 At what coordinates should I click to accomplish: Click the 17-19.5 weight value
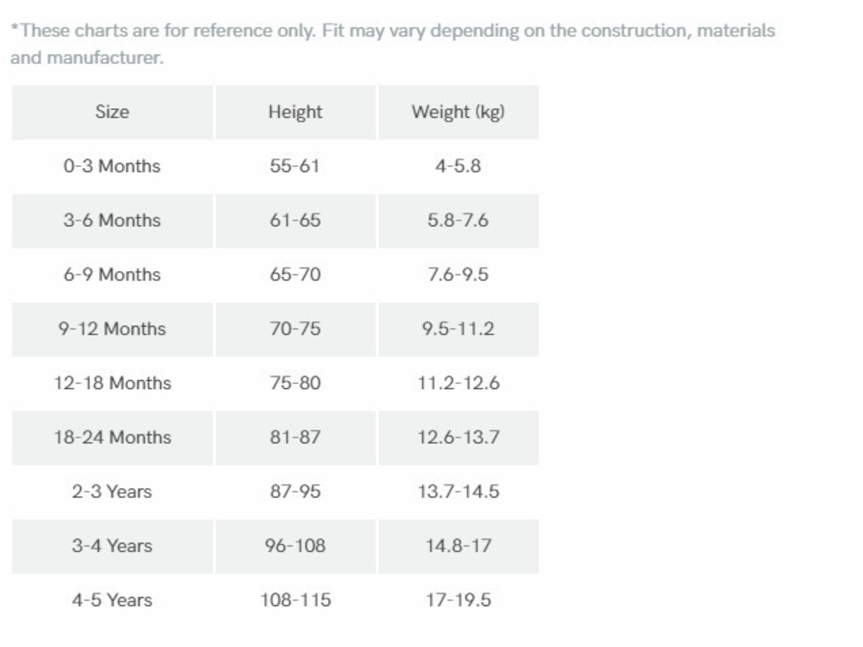tap(458, 600)
